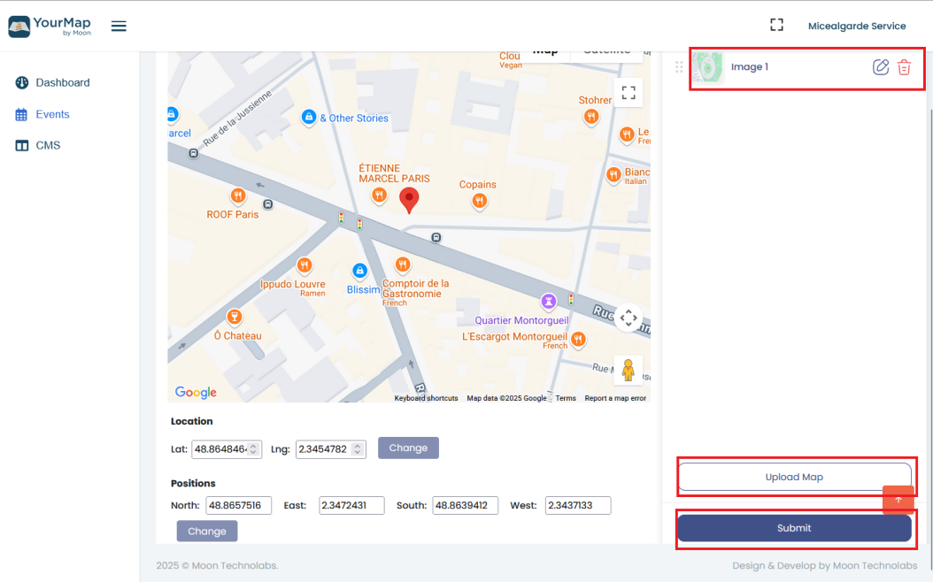This screenshot has width=933, height=582.
Task: Delete Image 1 using the trash icon
Action: 904,67
